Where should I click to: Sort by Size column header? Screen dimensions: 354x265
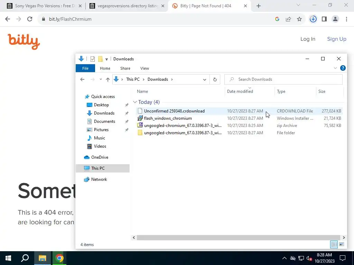pos(329,91)
